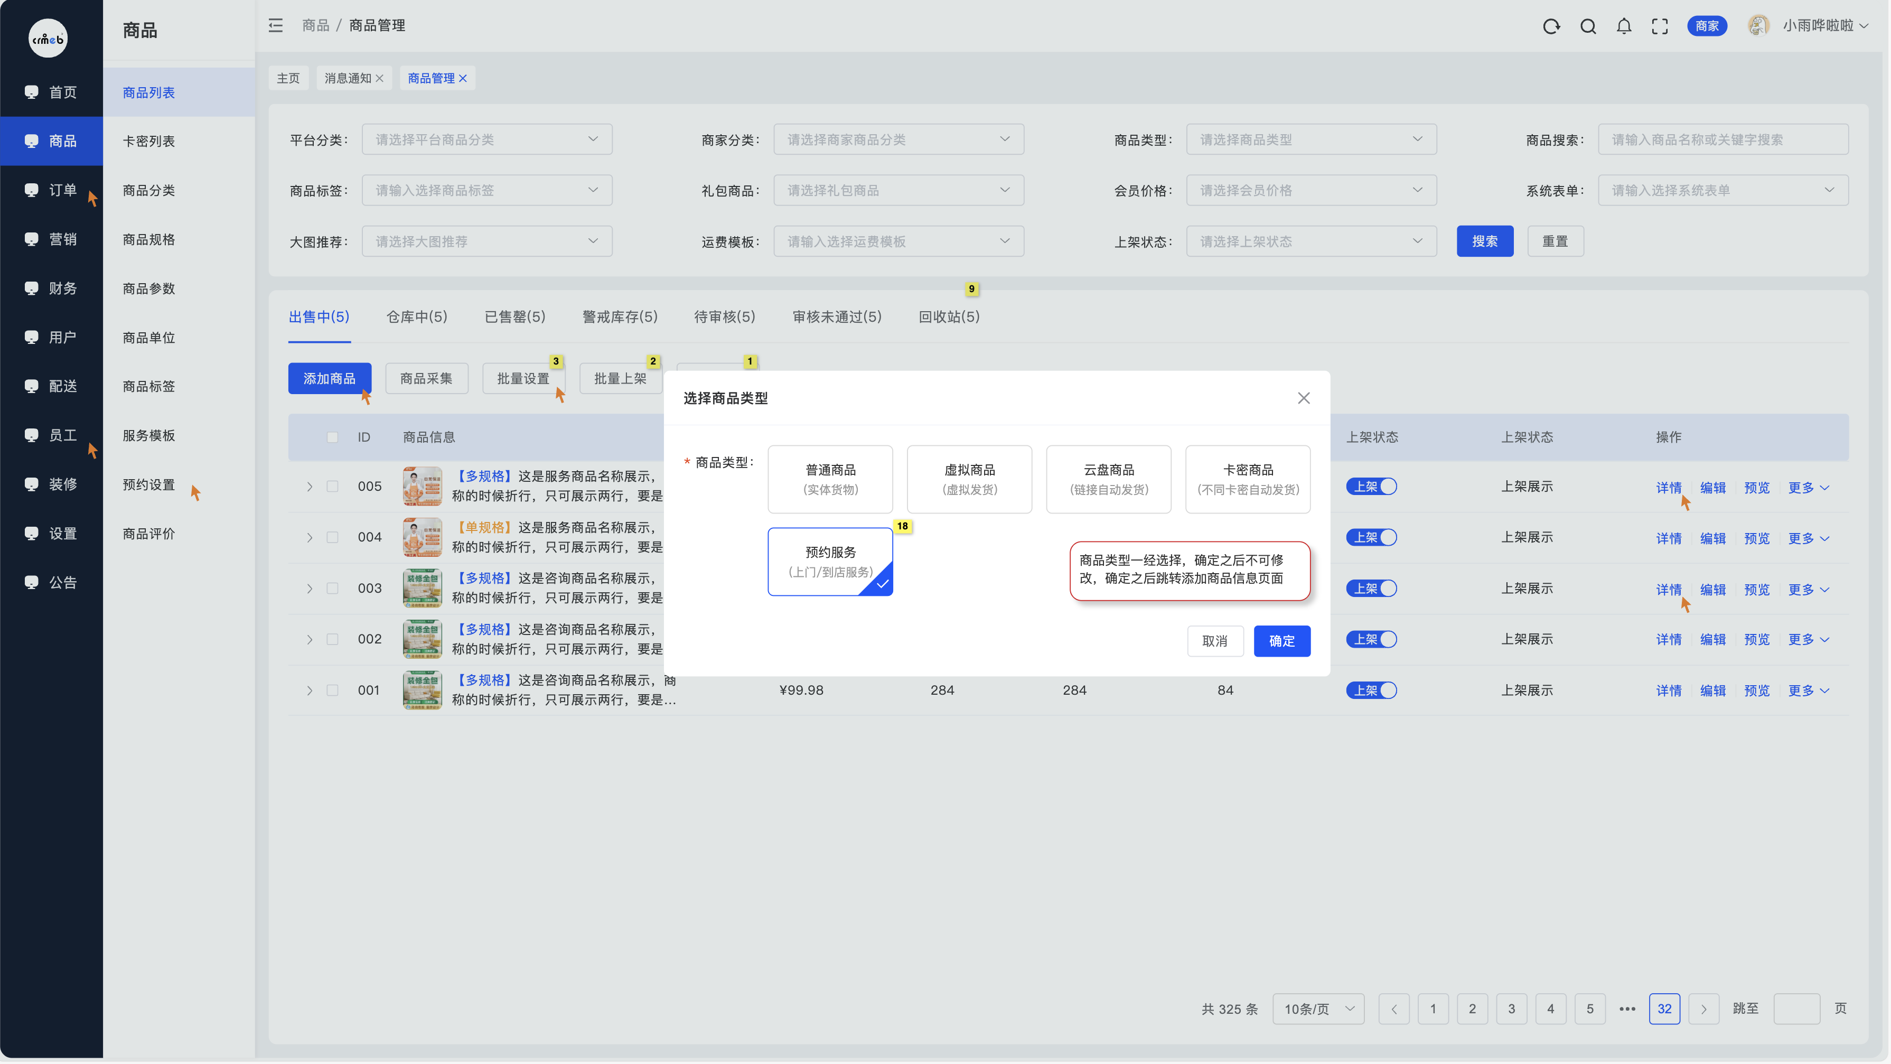Click the crmeb logo

tap(48, 38)
